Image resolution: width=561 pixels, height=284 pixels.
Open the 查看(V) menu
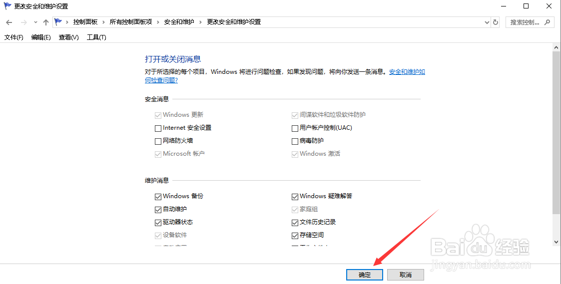(x=69, y=37)
